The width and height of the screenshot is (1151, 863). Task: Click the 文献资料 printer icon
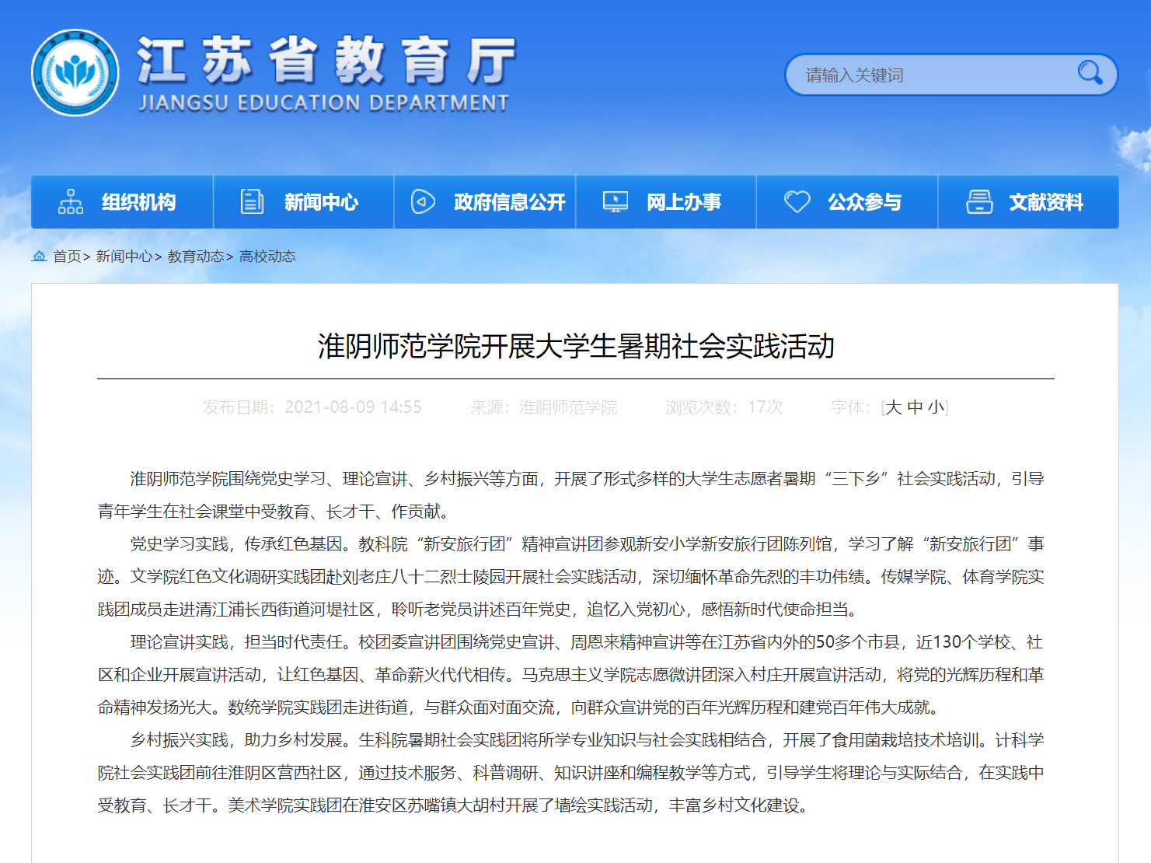point(979,202)
